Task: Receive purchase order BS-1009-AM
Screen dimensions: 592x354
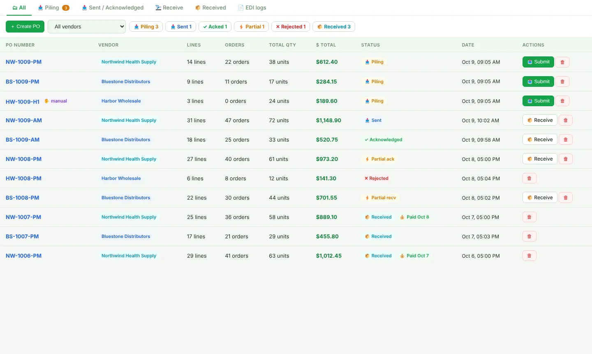Action: point(540,140)
